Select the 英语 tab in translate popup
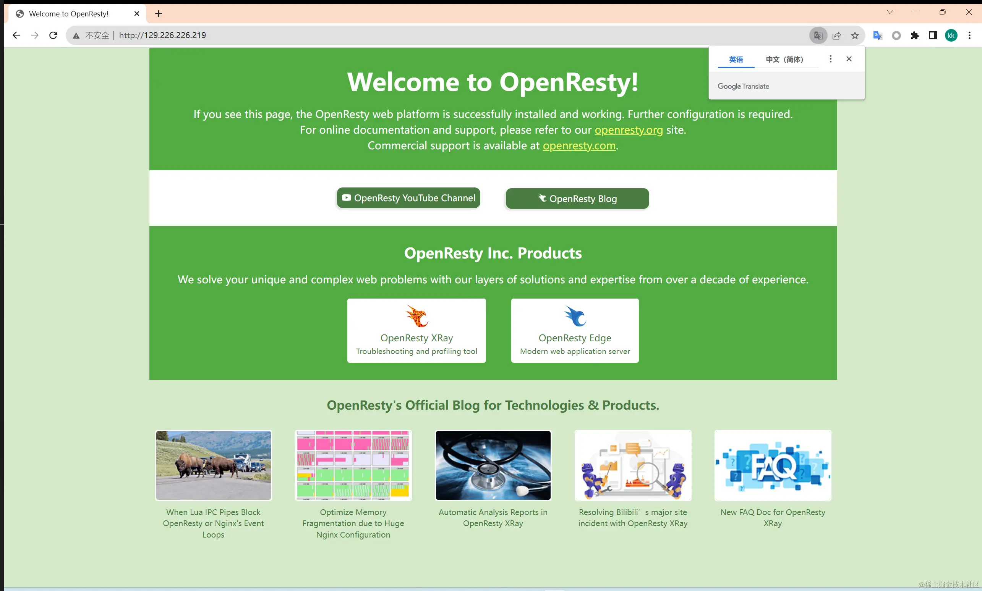982x591 pixels. [x=736, y=59]
